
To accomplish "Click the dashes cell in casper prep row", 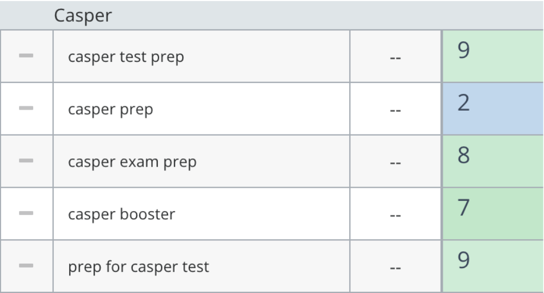I will click(x=395, y=109).
